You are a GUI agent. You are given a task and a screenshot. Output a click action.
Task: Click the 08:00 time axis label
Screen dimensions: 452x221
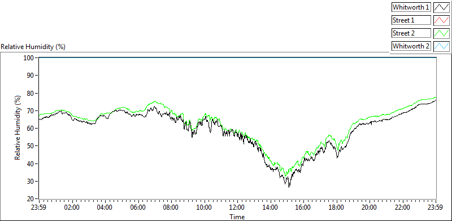pyautogui.click(x=171, y=207)
